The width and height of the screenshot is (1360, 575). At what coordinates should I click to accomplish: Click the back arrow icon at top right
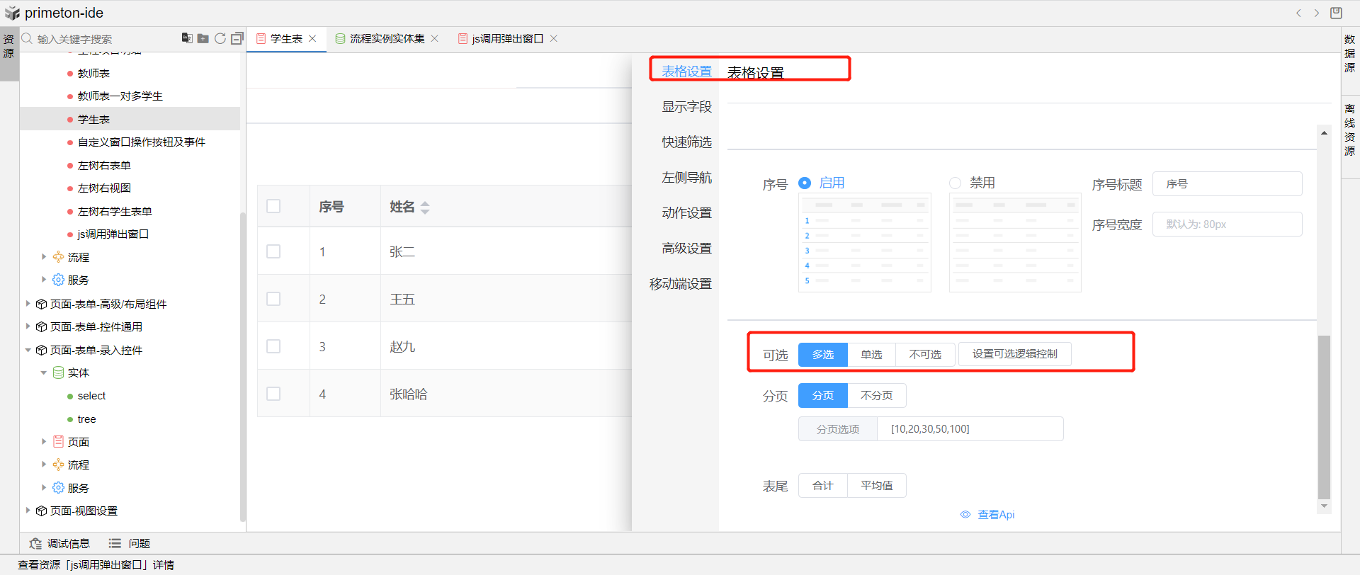(1298, 13)
